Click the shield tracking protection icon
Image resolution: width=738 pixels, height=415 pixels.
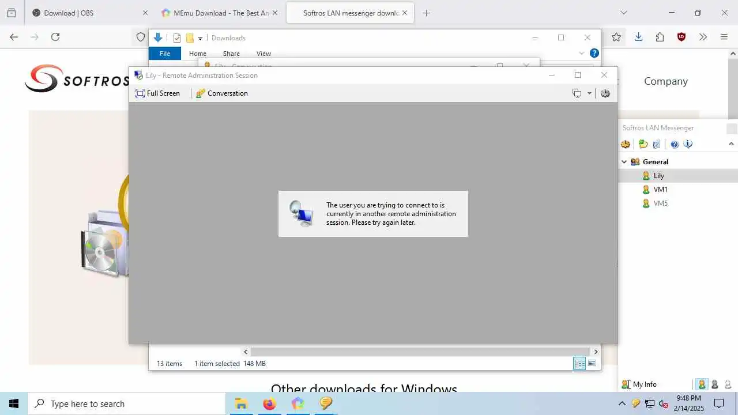141,37
